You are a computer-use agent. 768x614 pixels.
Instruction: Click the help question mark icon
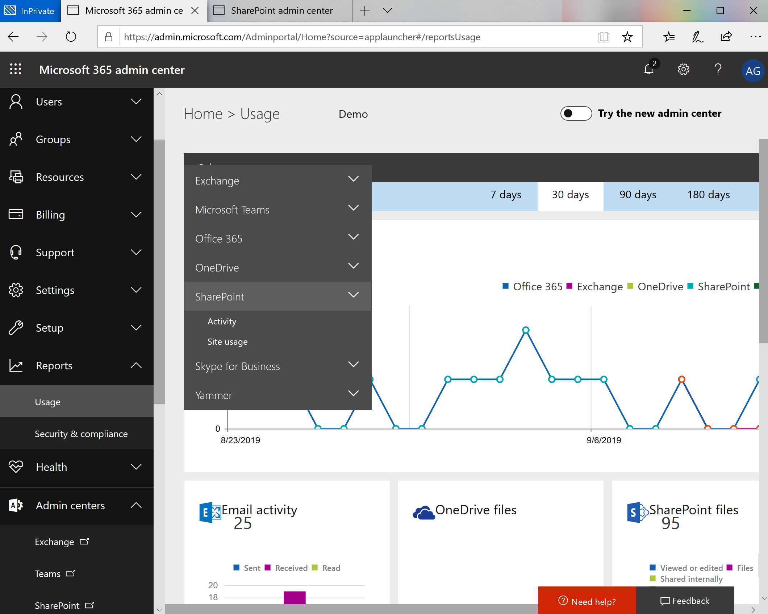coord(718,69)
